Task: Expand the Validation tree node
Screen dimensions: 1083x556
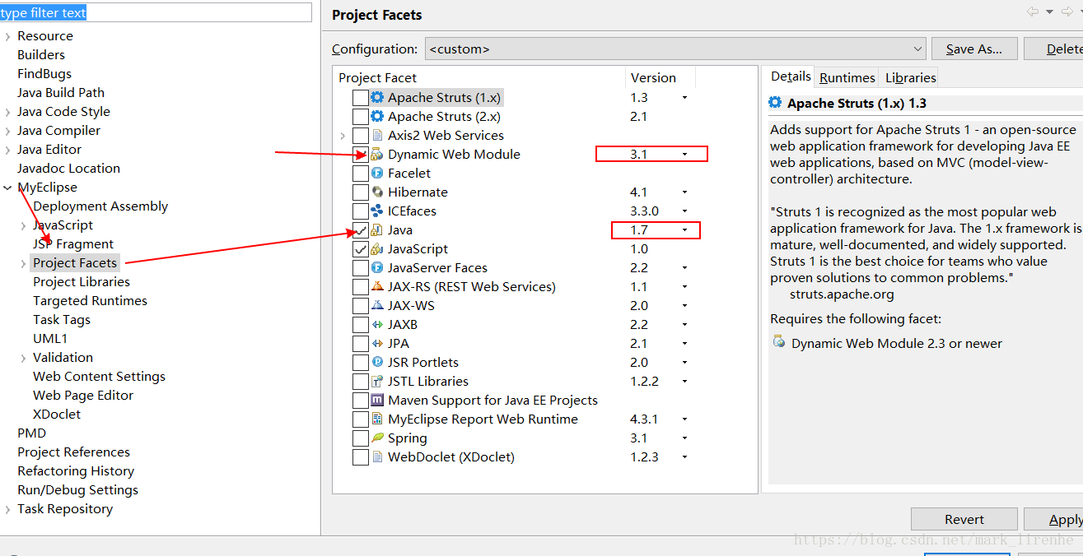Action: [x=23, y=357]
